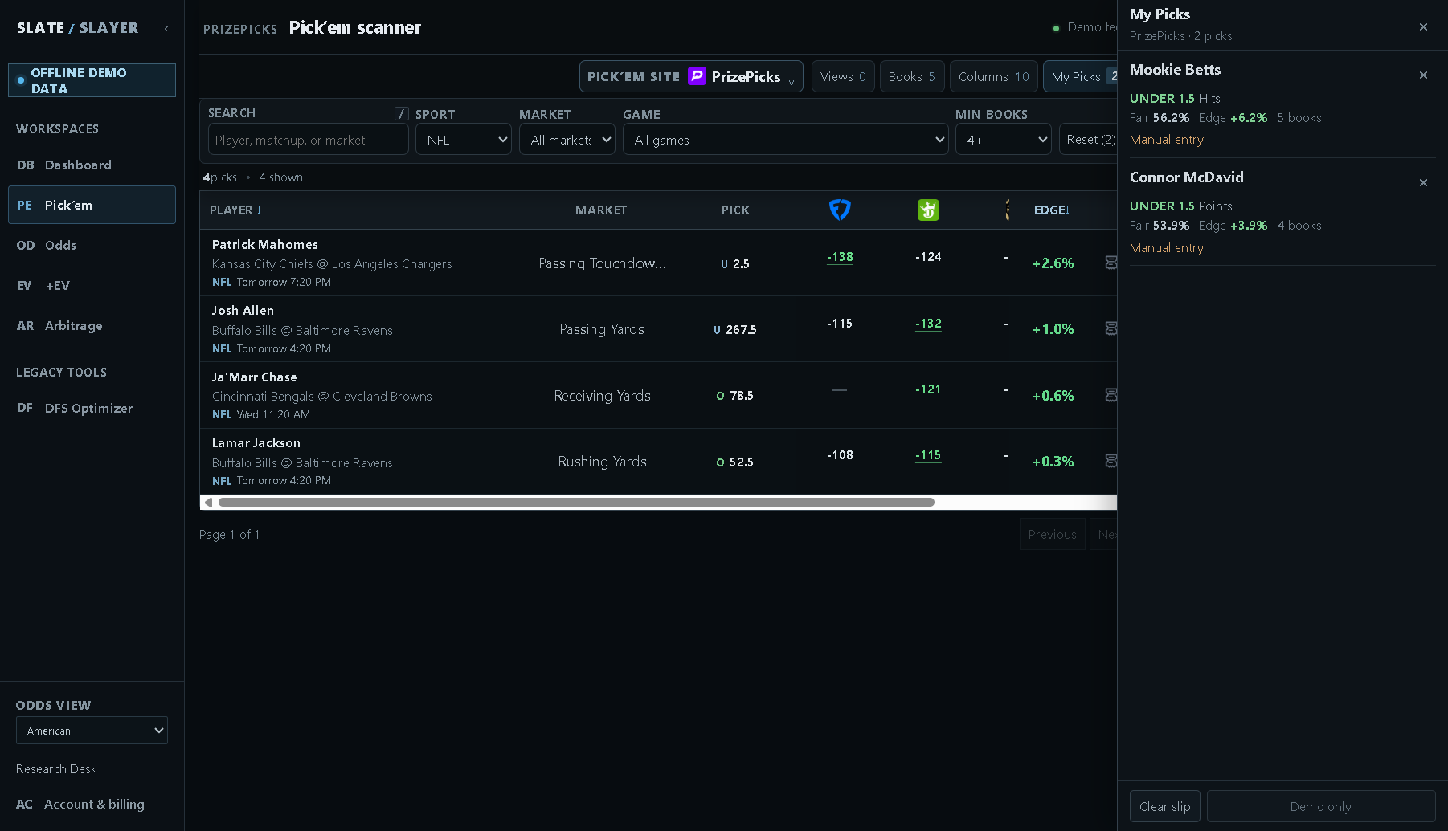Click the -132 odds for Josh Allen
1448x831 pixels.
click(928, 324)
